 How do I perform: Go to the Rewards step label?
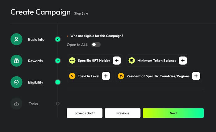tap(35, 61)
